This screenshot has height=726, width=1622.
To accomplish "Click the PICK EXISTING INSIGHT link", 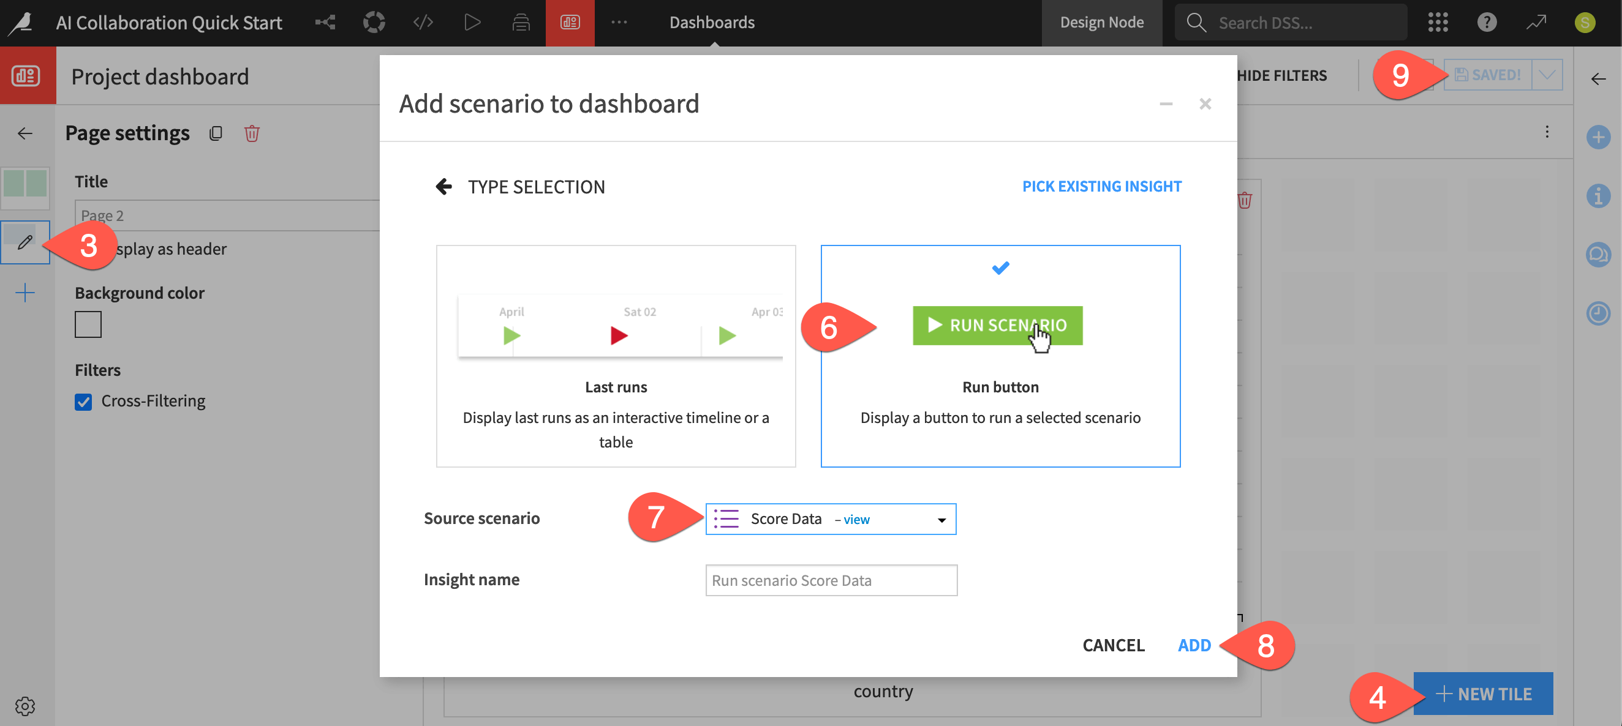I will [x=1101, y=186].
